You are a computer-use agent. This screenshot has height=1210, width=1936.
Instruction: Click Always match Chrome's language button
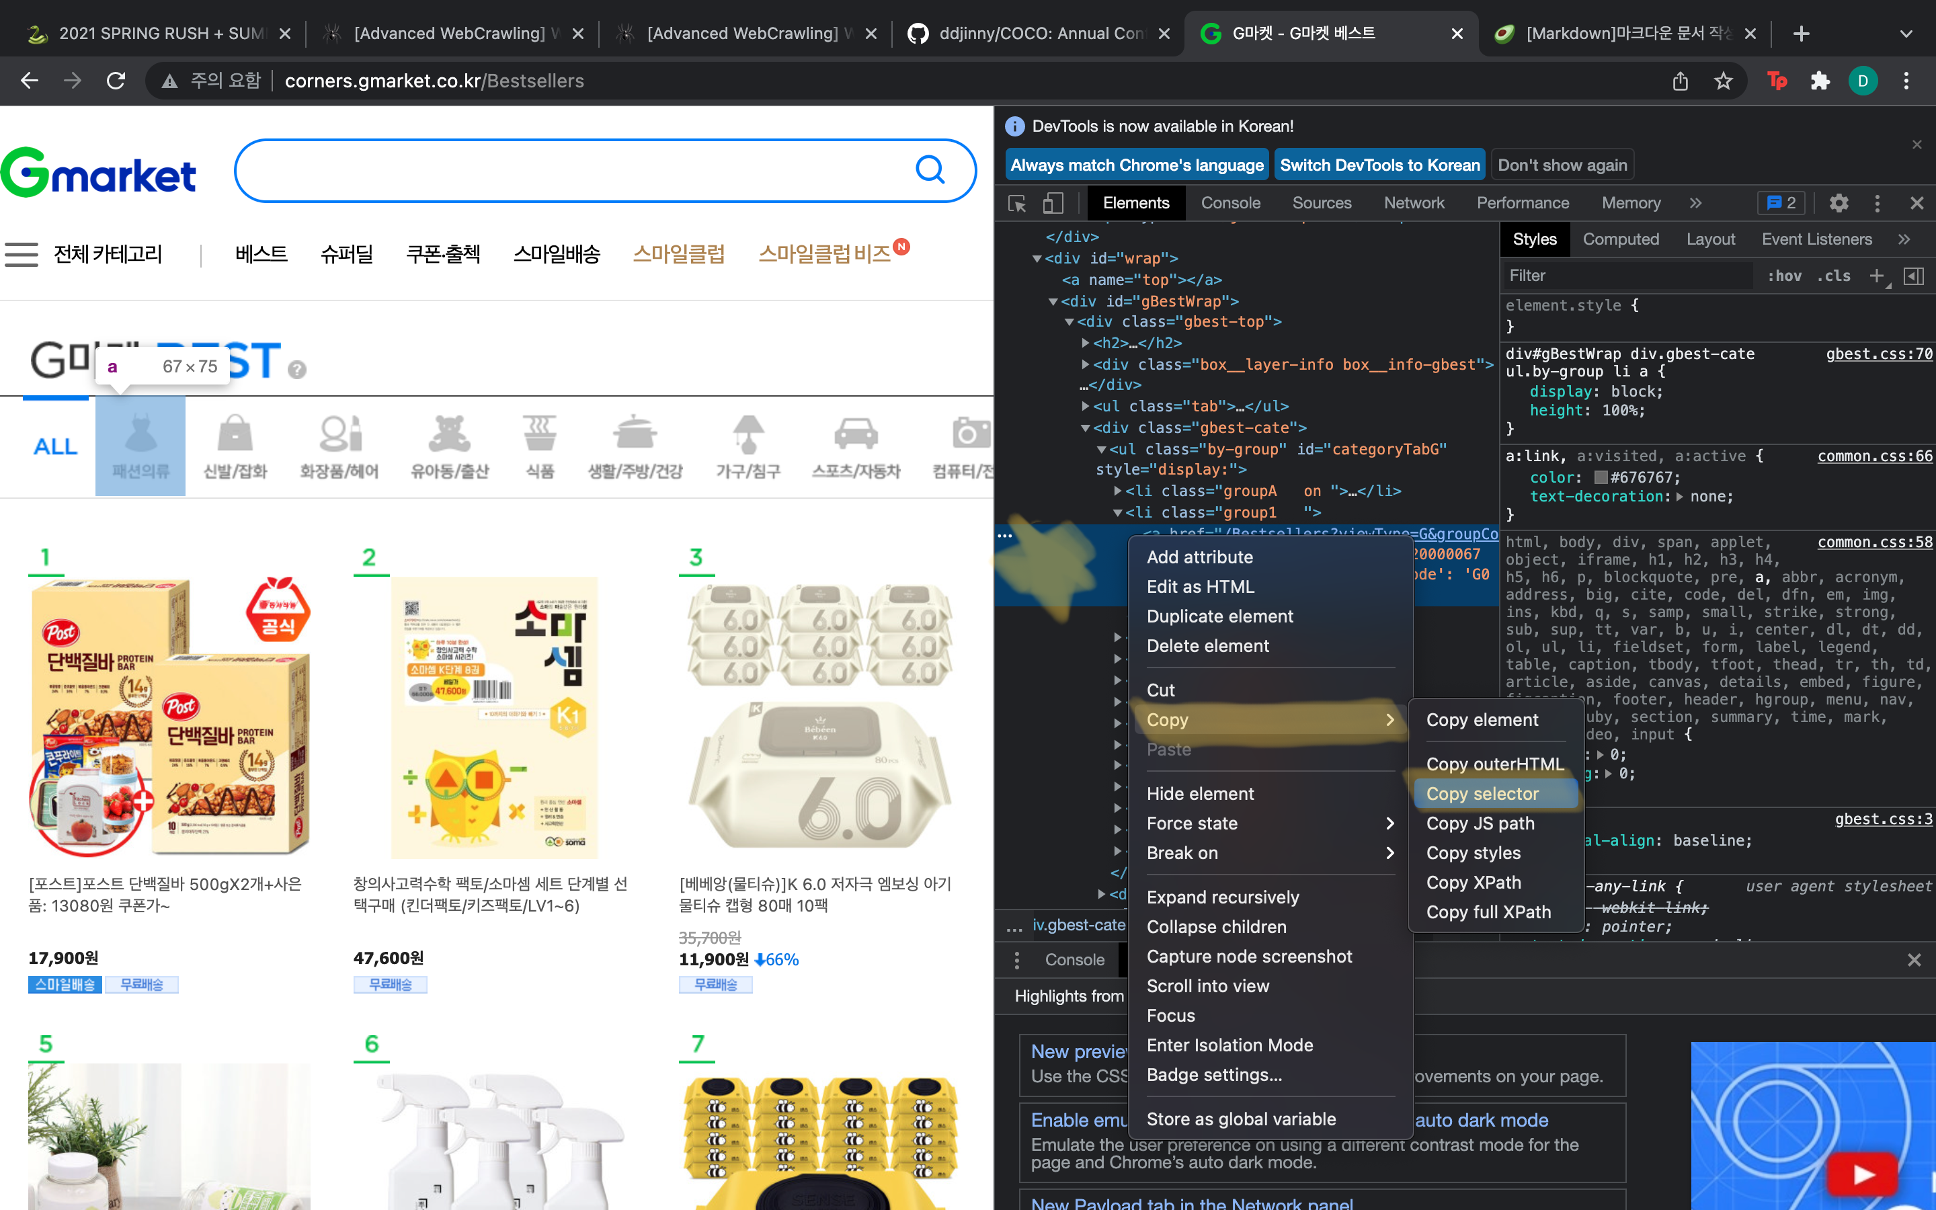(1137, 165)
